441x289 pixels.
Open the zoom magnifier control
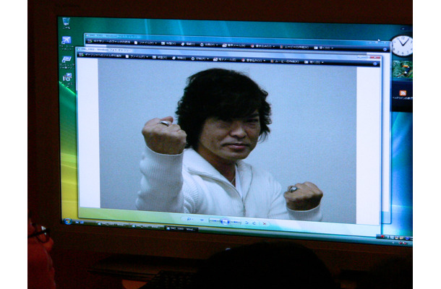(x=190, y=220)
